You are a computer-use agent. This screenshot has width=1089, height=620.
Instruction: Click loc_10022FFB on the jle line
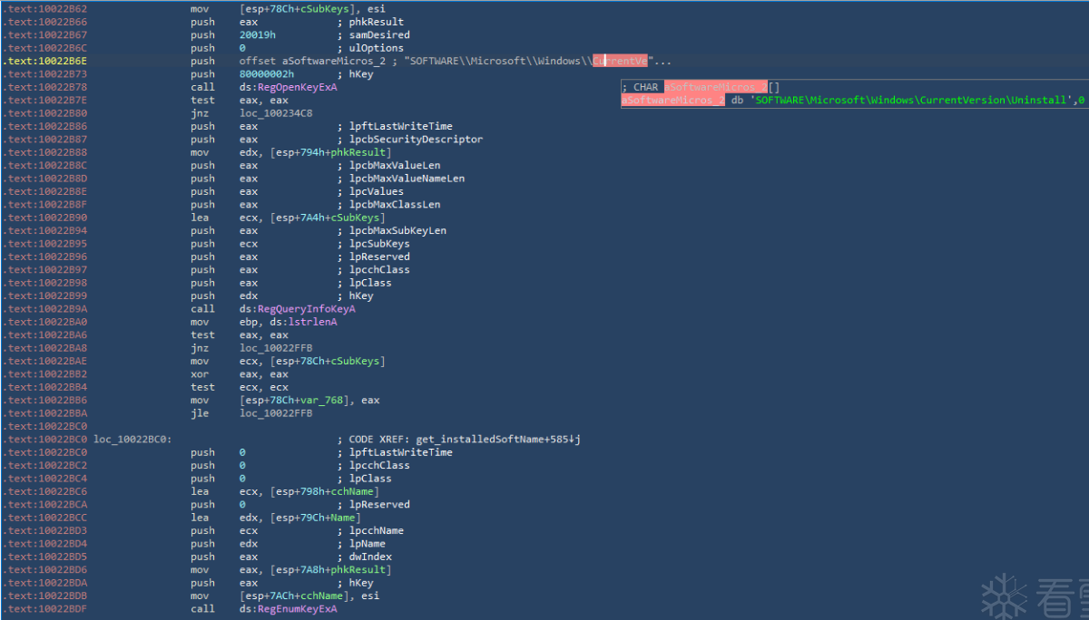coord(276,413)
